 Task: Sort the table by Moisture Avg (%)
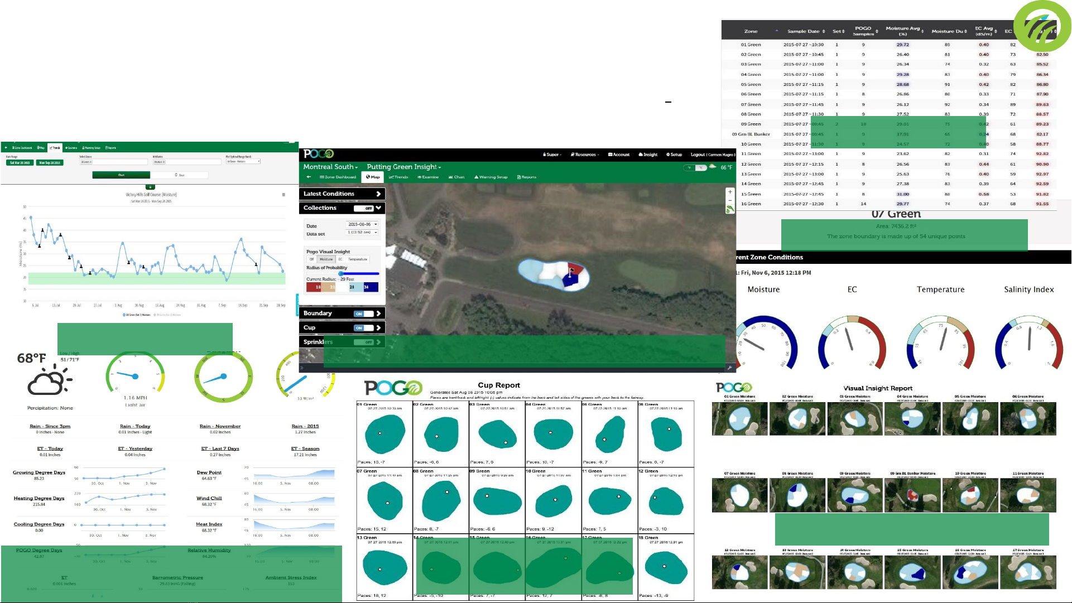905,31
